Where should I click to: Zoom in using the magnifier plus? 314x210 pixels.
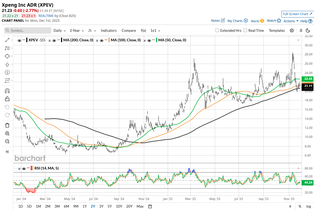coord(7,133)
